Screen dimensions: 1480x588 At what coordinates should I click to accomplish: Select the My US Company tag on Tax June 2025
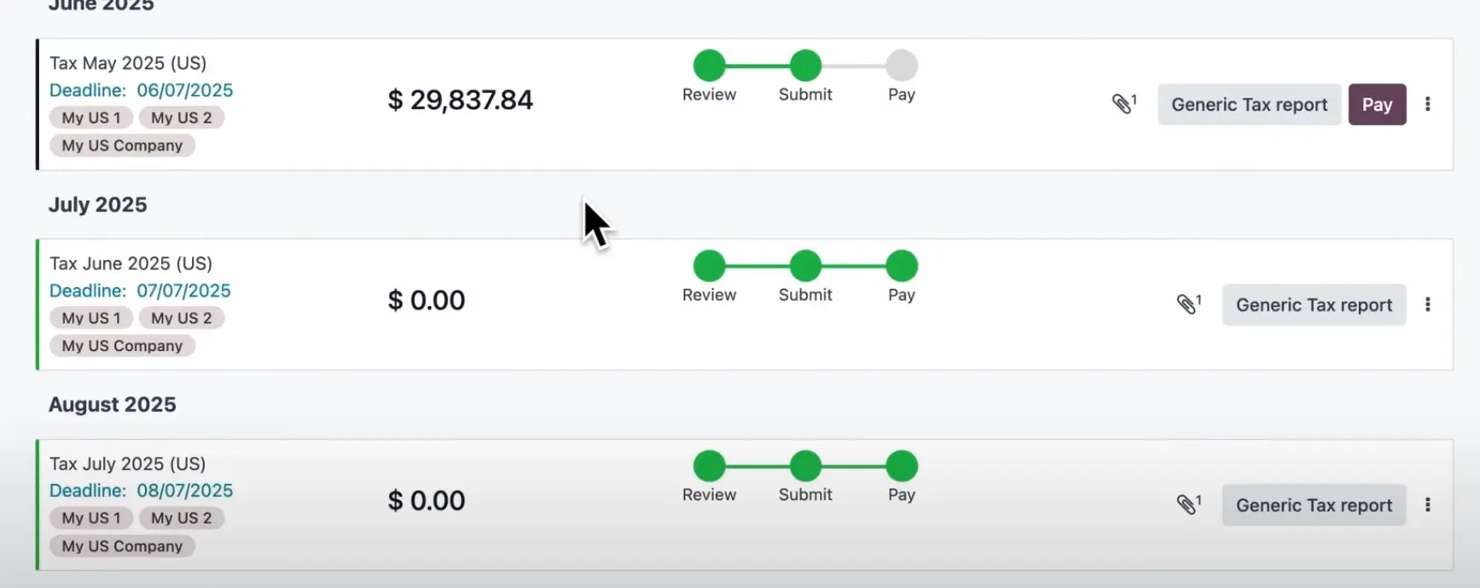pyautogui.click(x=122, y=346)
